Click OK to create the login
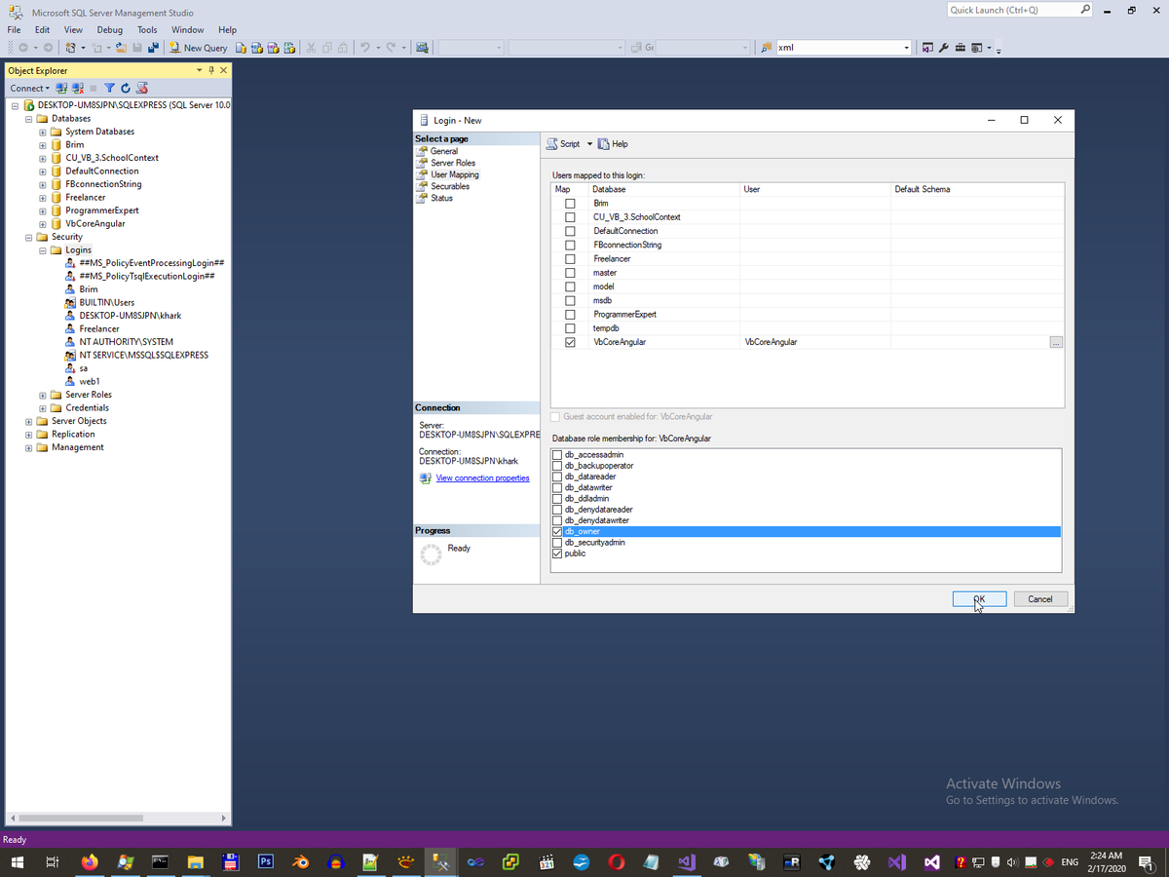This screenshot has width=1169, height=877. (979, 599)
